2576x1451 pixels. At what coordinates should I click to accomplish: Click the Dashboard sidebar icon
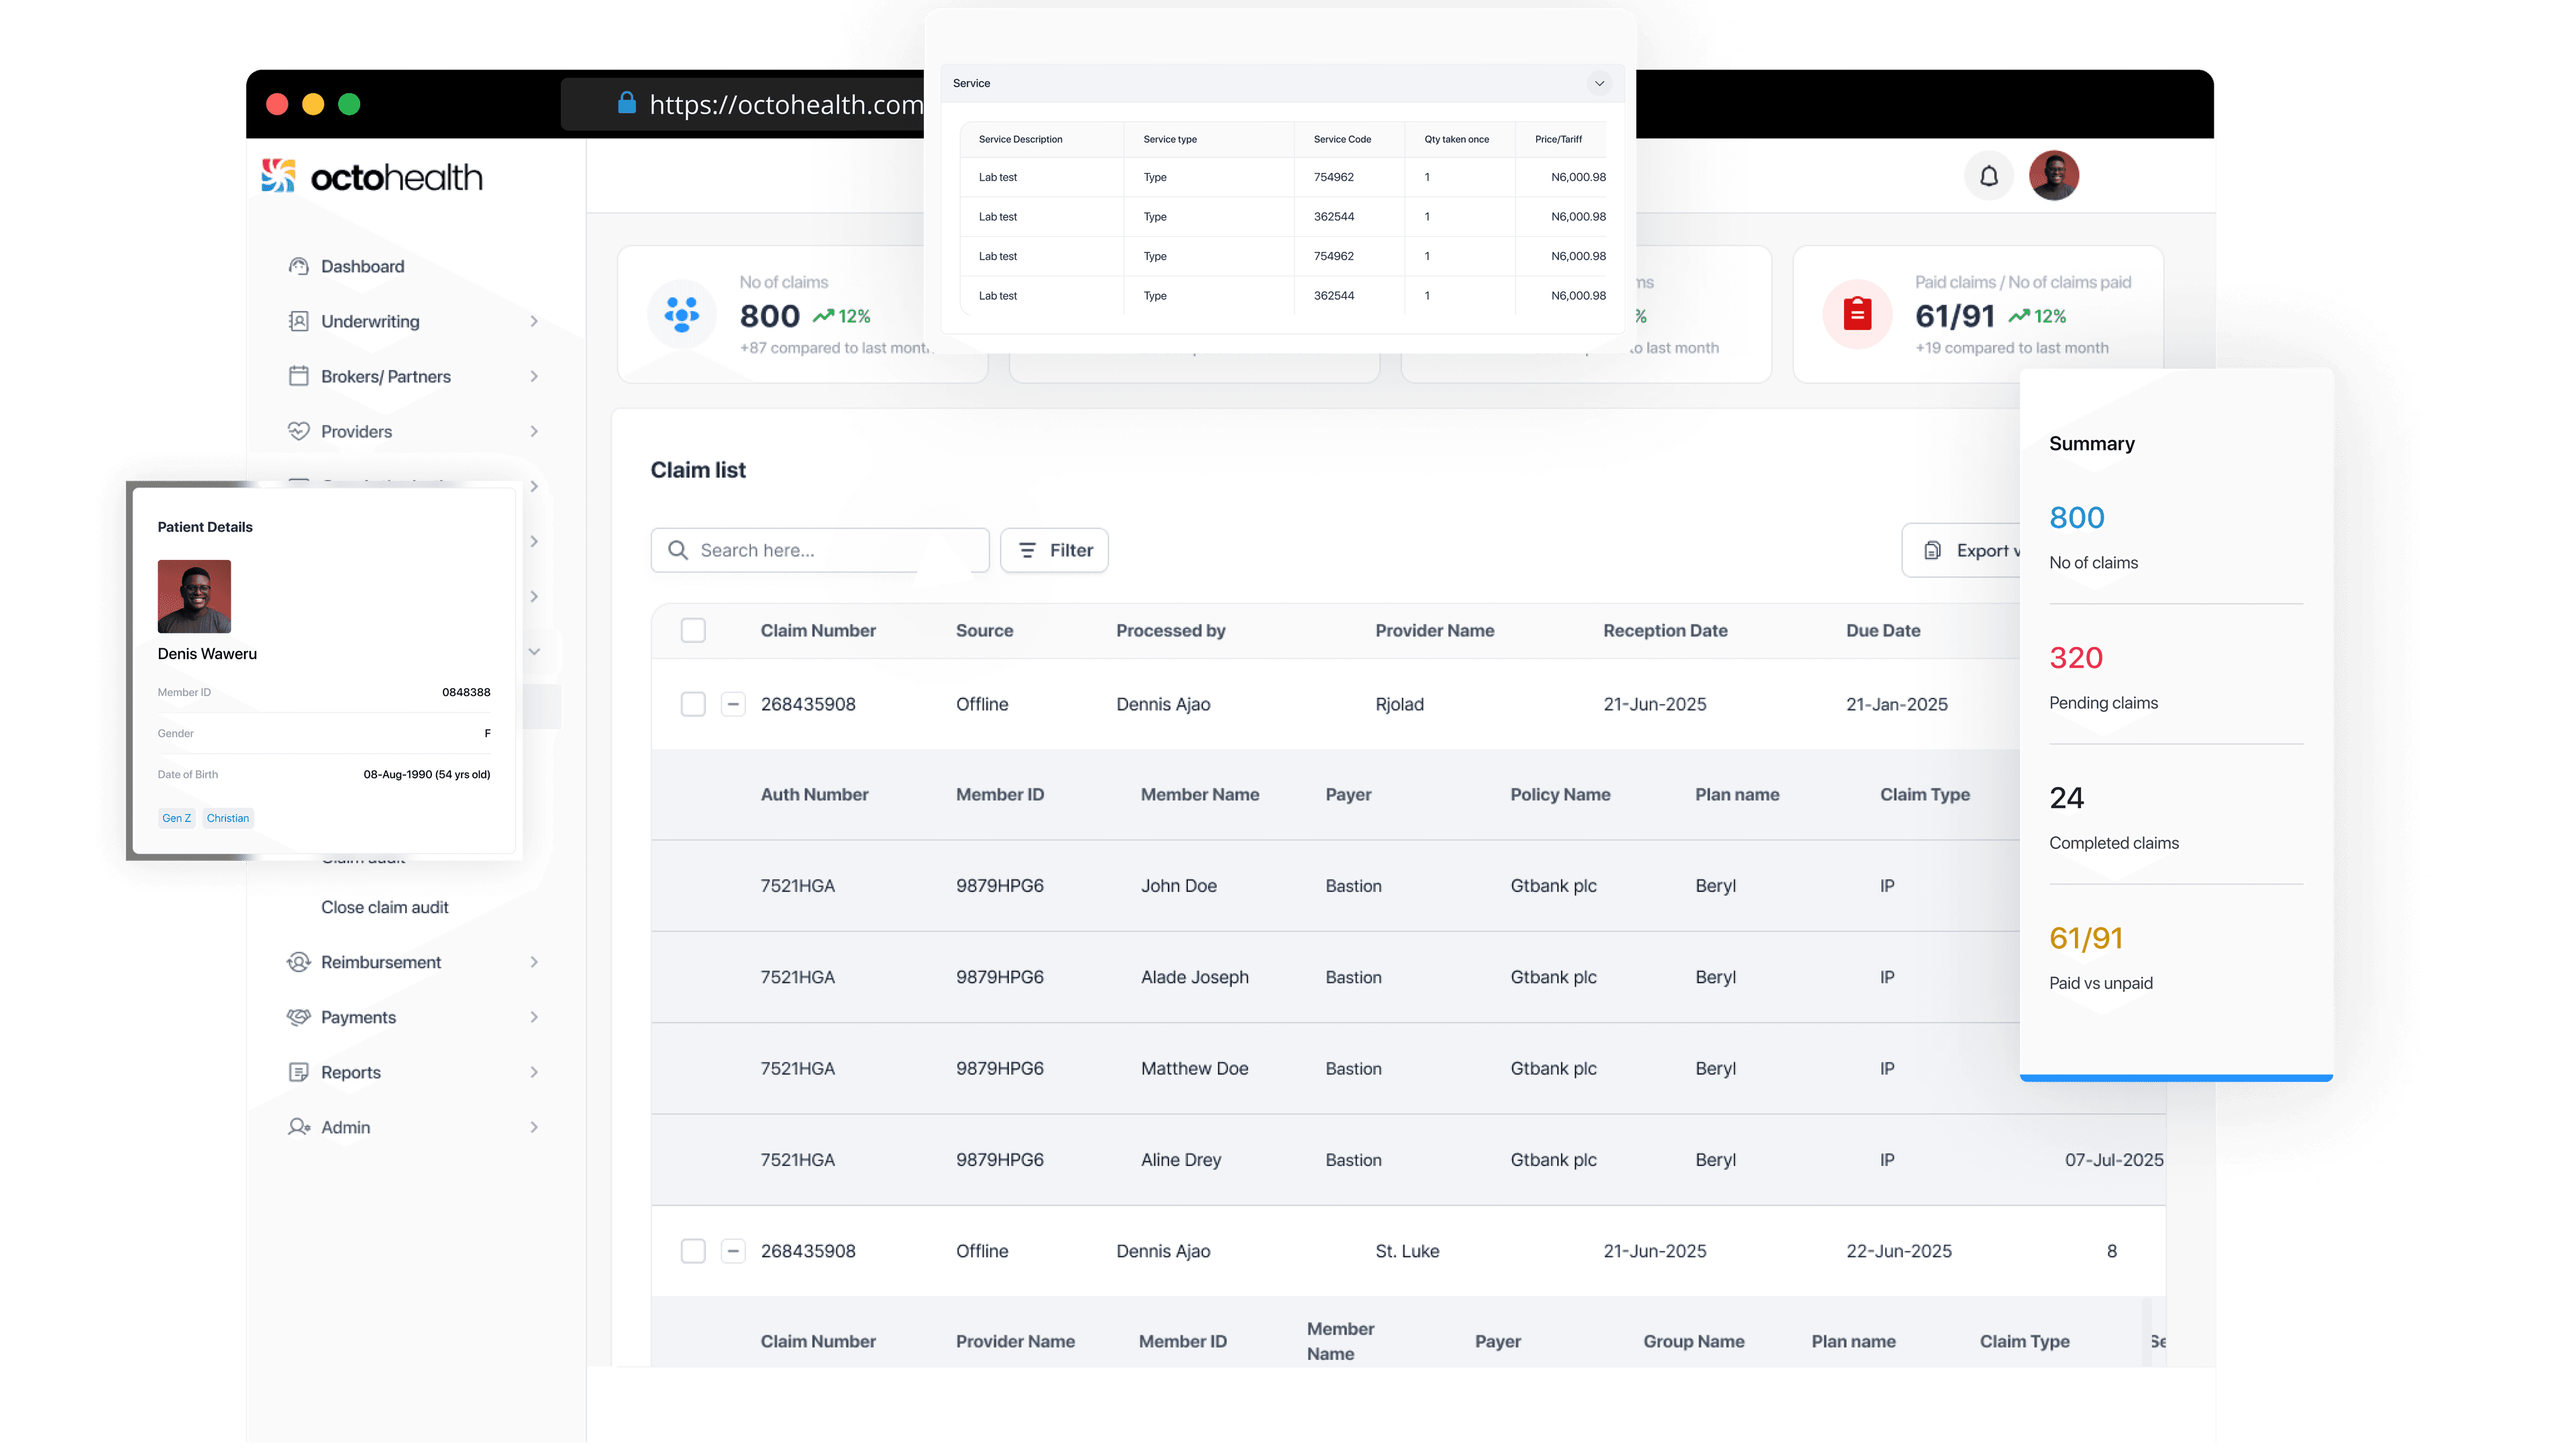(x=298, y=266)
